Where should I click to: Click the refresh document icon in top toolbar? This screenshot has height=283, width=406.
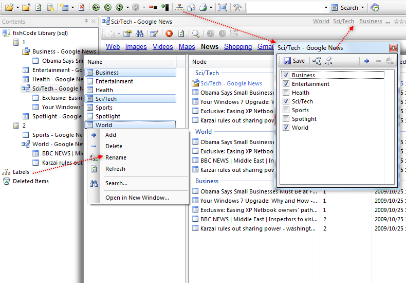pos(38,8)
